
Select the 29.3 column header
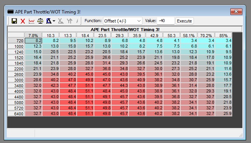[120, 35]
